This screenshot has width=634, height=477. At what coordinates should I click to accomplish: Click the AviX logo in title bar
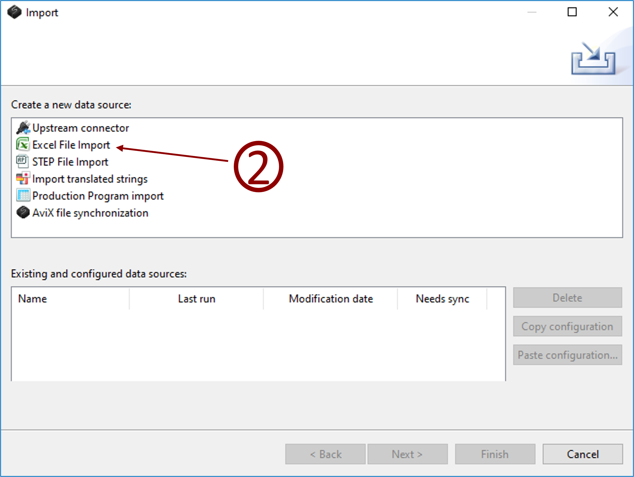point(14,12)
